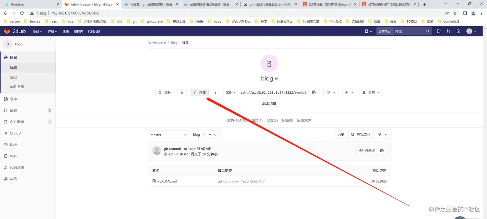This screenshot has height=219, width=487.
Task: Open the bookmark folder github-pro
Action: [152, 21]
